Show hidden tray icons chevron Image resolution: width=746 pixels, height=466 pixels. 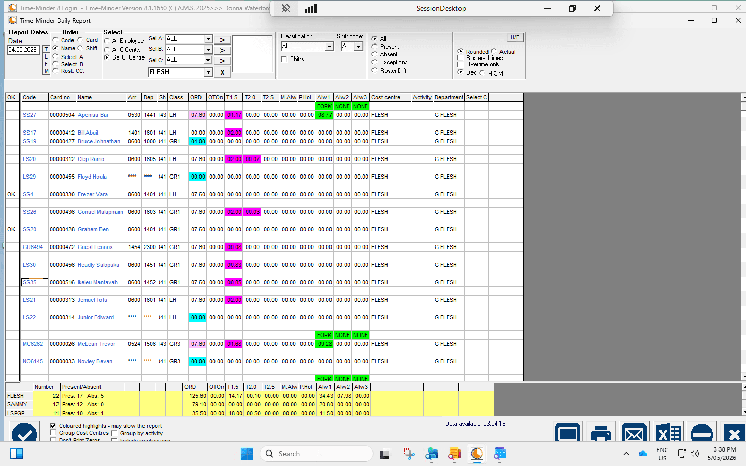(626, 454)
